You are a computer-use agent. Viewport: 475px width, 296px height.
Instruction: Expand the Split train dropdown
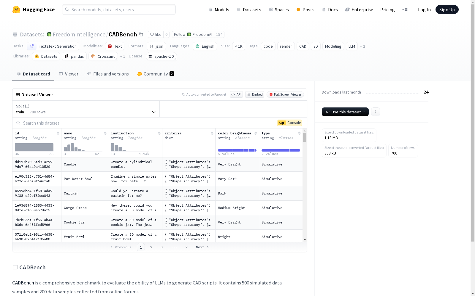coord(86,109)
